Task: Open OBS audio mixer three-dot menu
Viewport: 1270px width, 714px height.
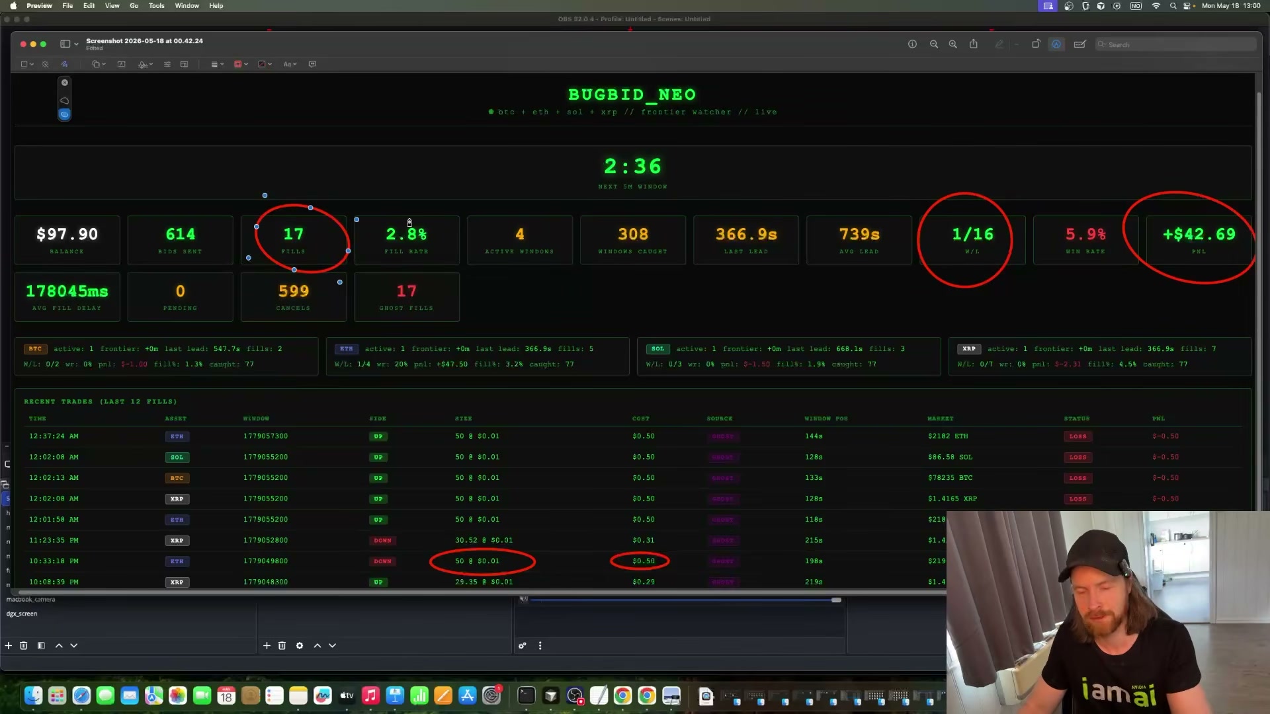Action: [x=540, y=645]
